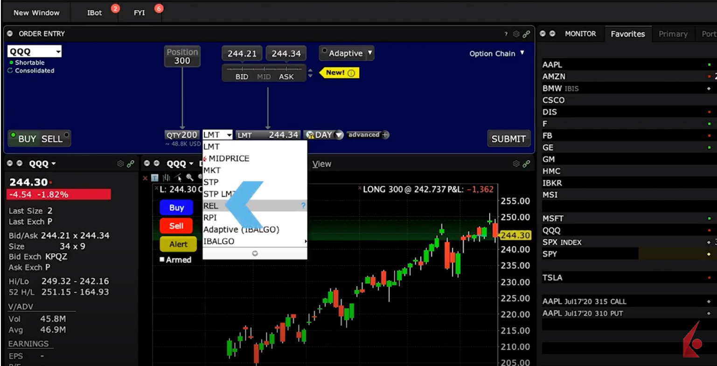Close the L: 244.30 chart label
The width and height of the screenshot is (717, 366).
click(x=157, y=189)
